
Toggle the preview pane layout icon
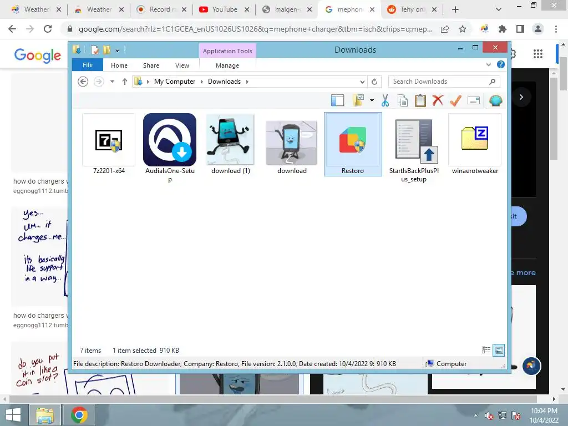coord(337,100)
